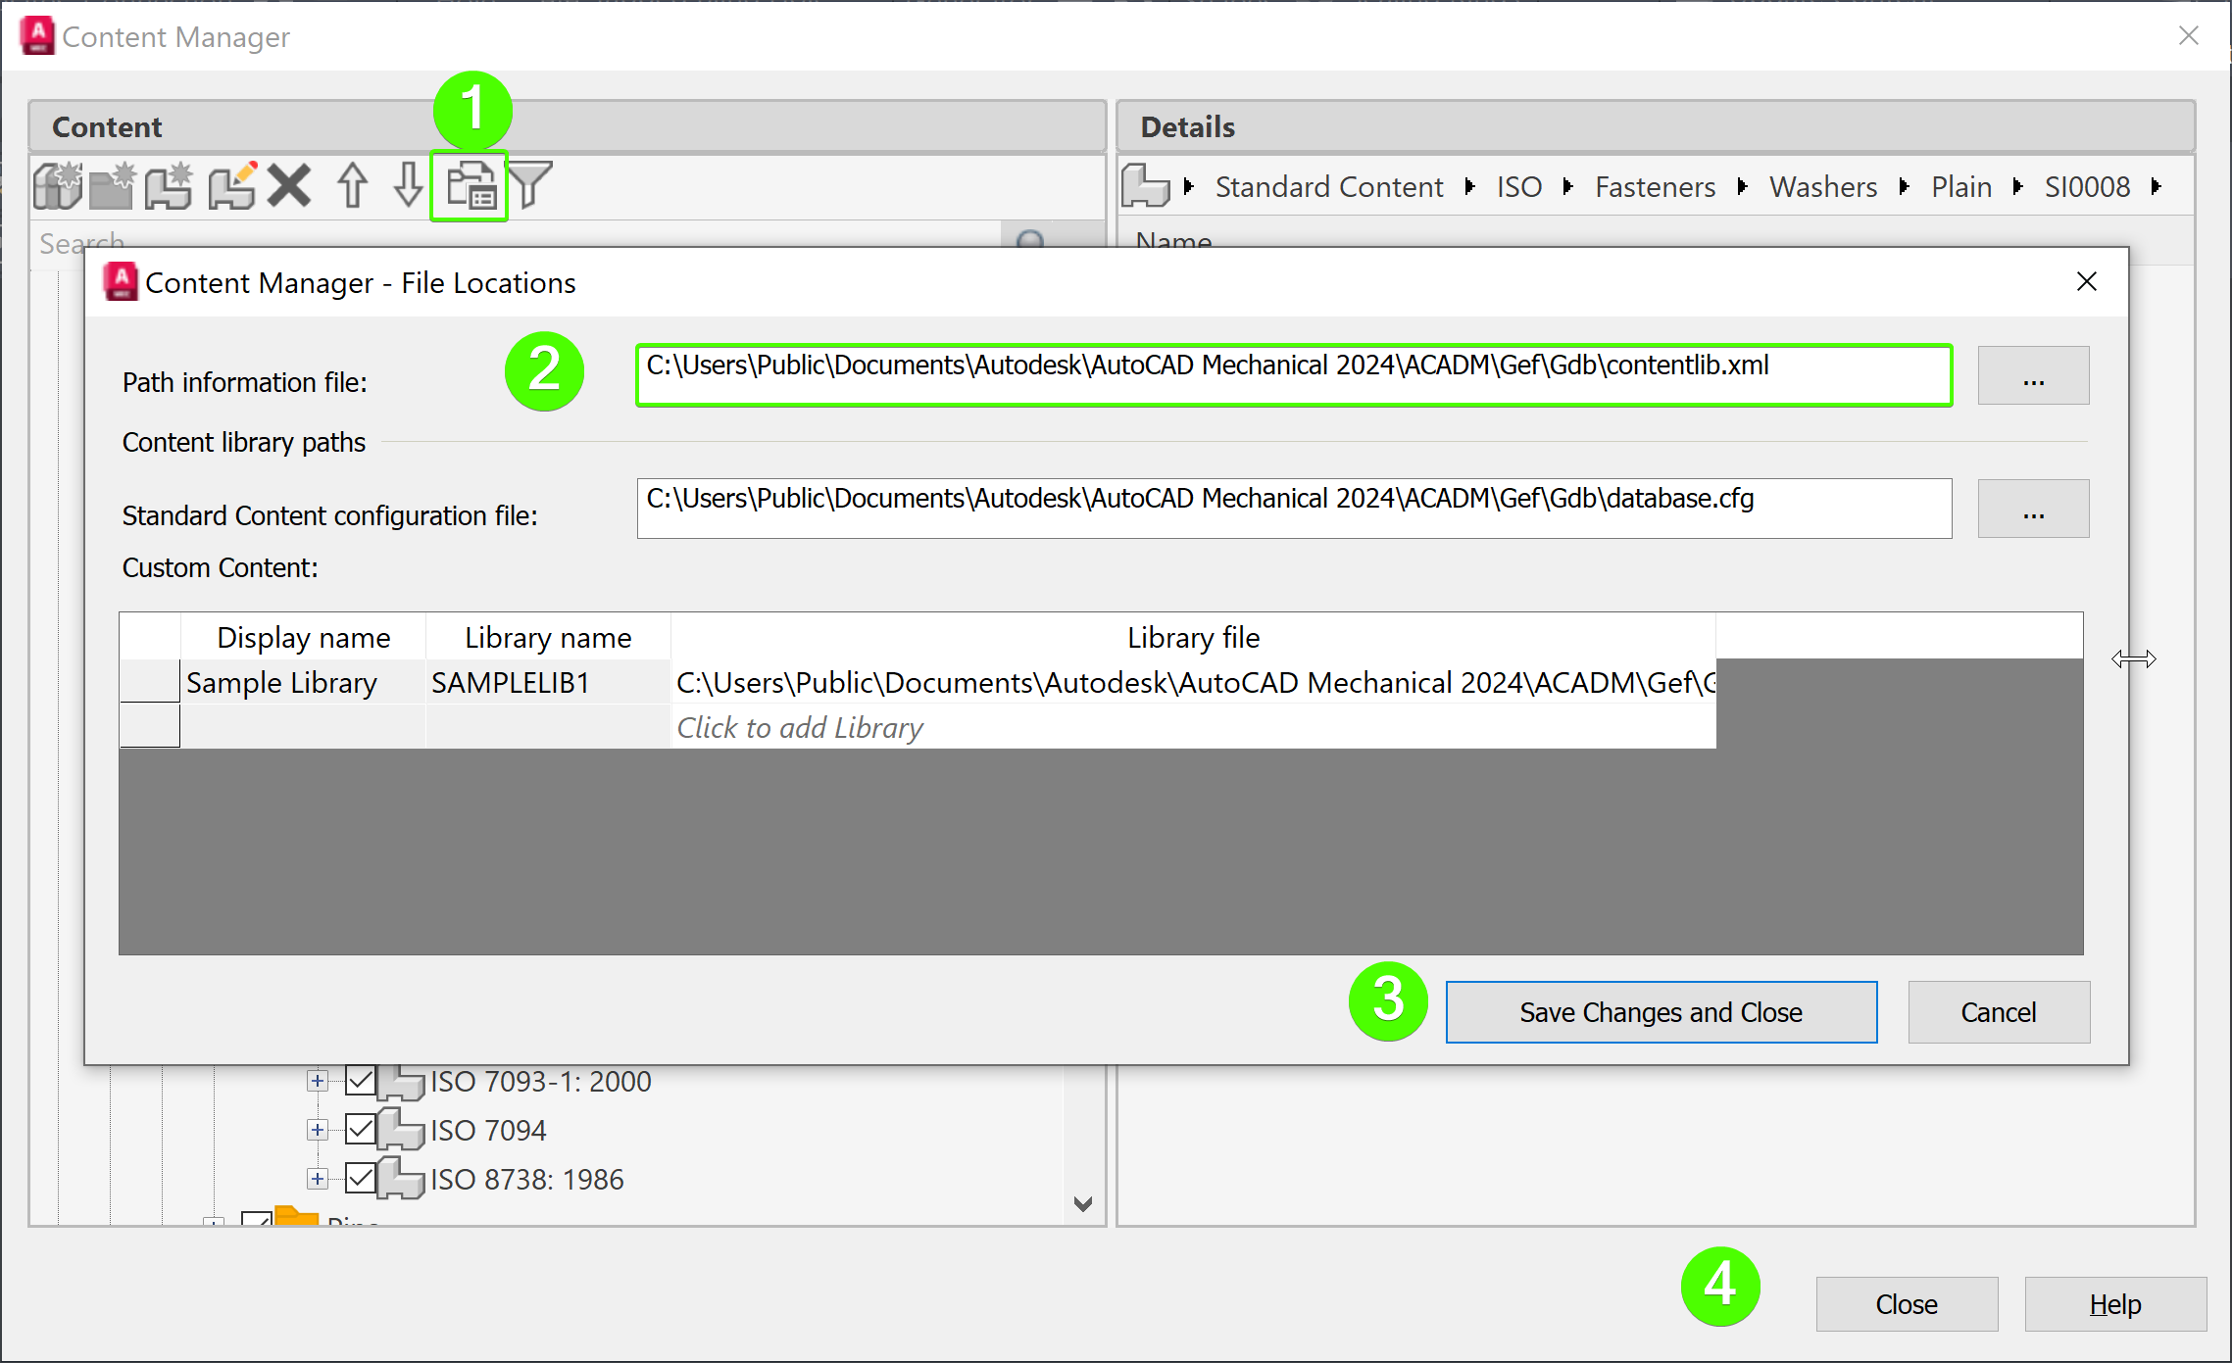Click the New Folder icon
The image size is (2232, 1363).
[113, 185]
